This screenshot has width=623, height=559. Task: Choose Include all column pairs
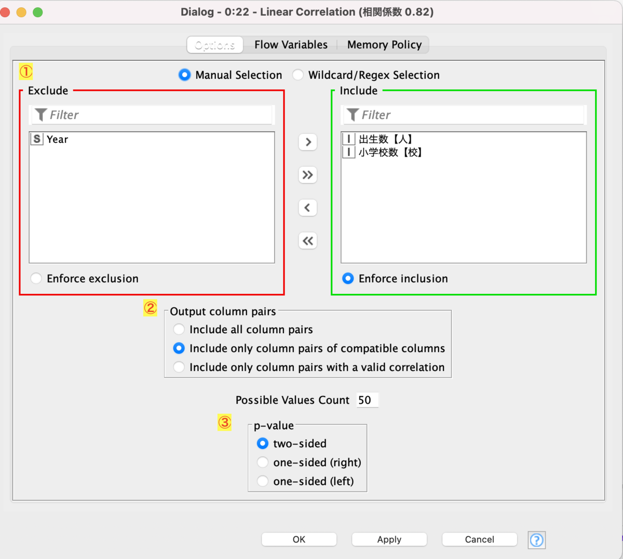(243, 330)
